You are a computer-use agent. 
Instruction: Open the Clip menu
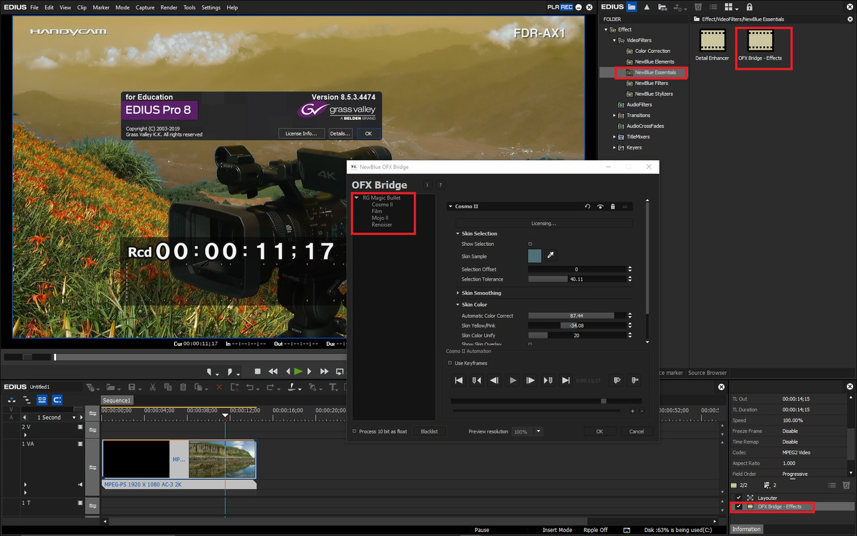(82, 7)
